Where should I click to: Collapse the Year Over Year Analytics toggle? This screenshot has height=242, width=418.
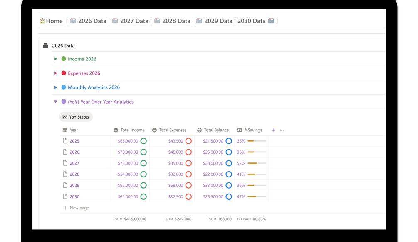point(56,102)
